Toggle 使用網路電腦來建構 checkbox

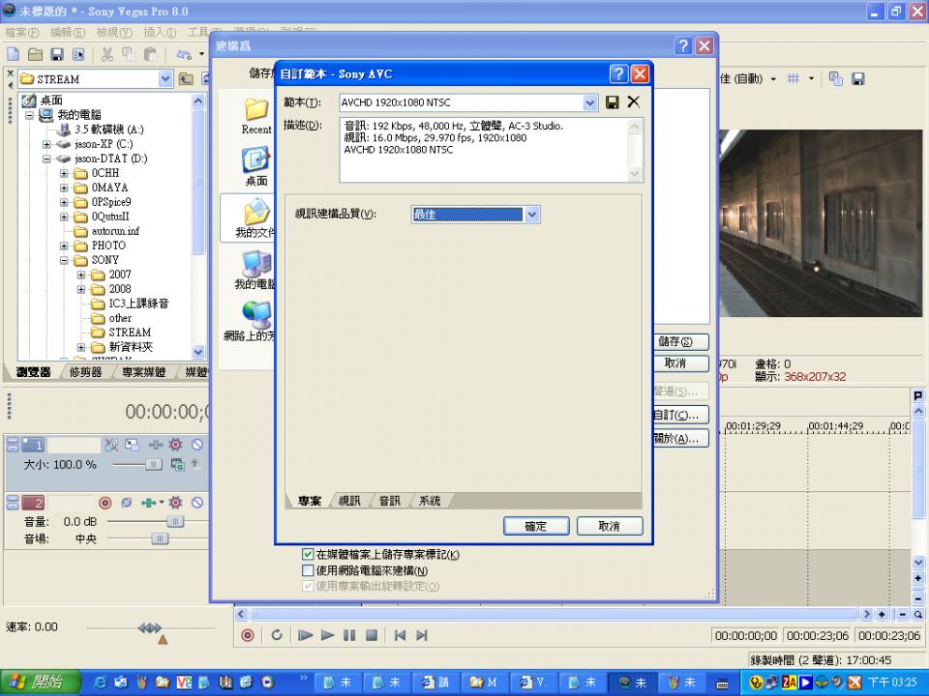click(308, 570)
